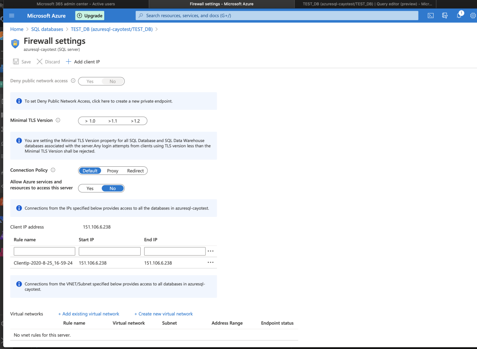Click the azuresql-cayotest (SQL server) subtitle

pyautogui.click(x=52, y=50)
